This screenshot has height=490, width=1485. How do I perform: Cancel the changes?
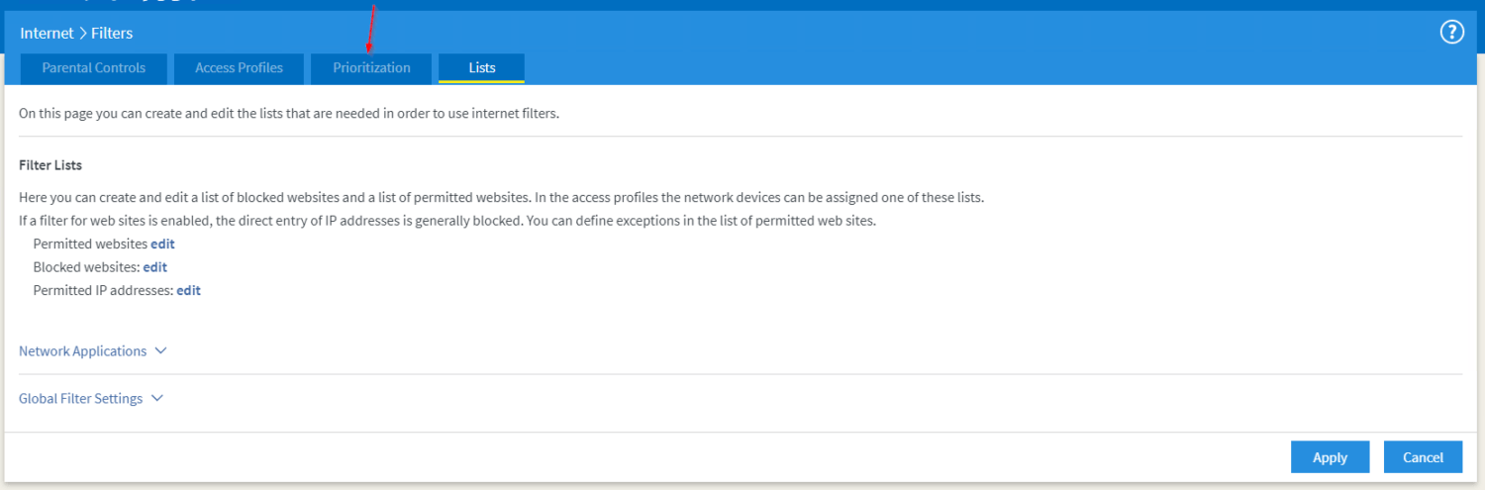point(1423,457)
